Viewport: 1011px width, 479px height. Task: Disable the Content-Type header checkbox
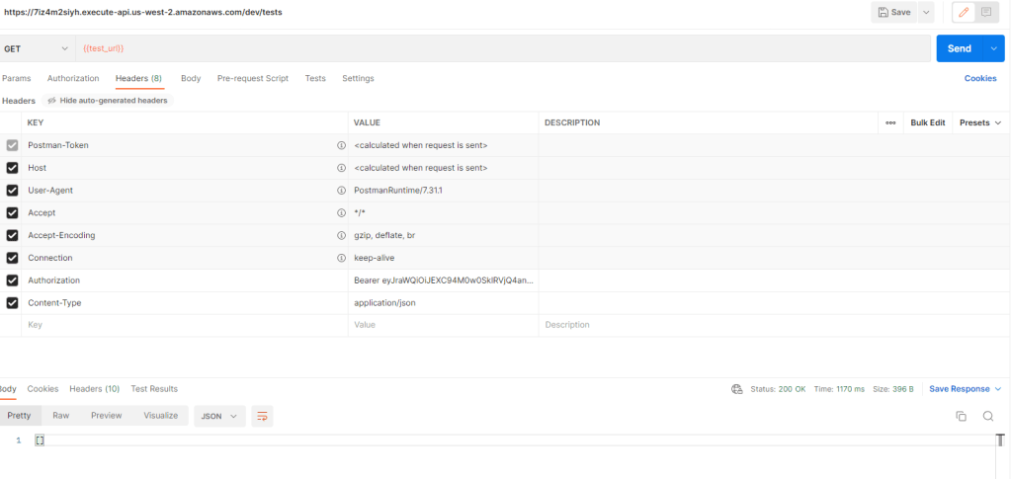(13, 303)
